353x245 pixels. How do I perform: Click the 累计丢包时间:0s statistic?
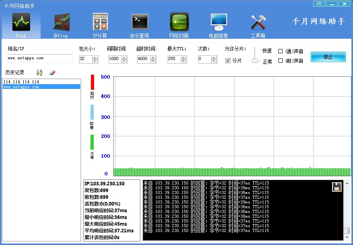102,237
